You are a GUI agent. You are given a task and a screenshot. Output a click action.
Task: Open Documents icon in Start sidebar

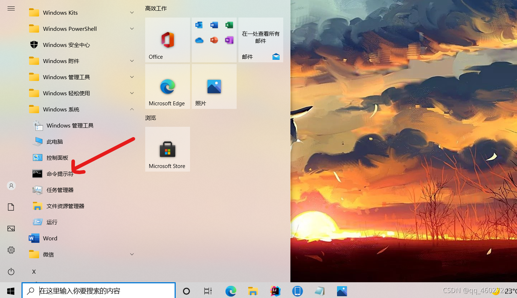pos(11,207)
